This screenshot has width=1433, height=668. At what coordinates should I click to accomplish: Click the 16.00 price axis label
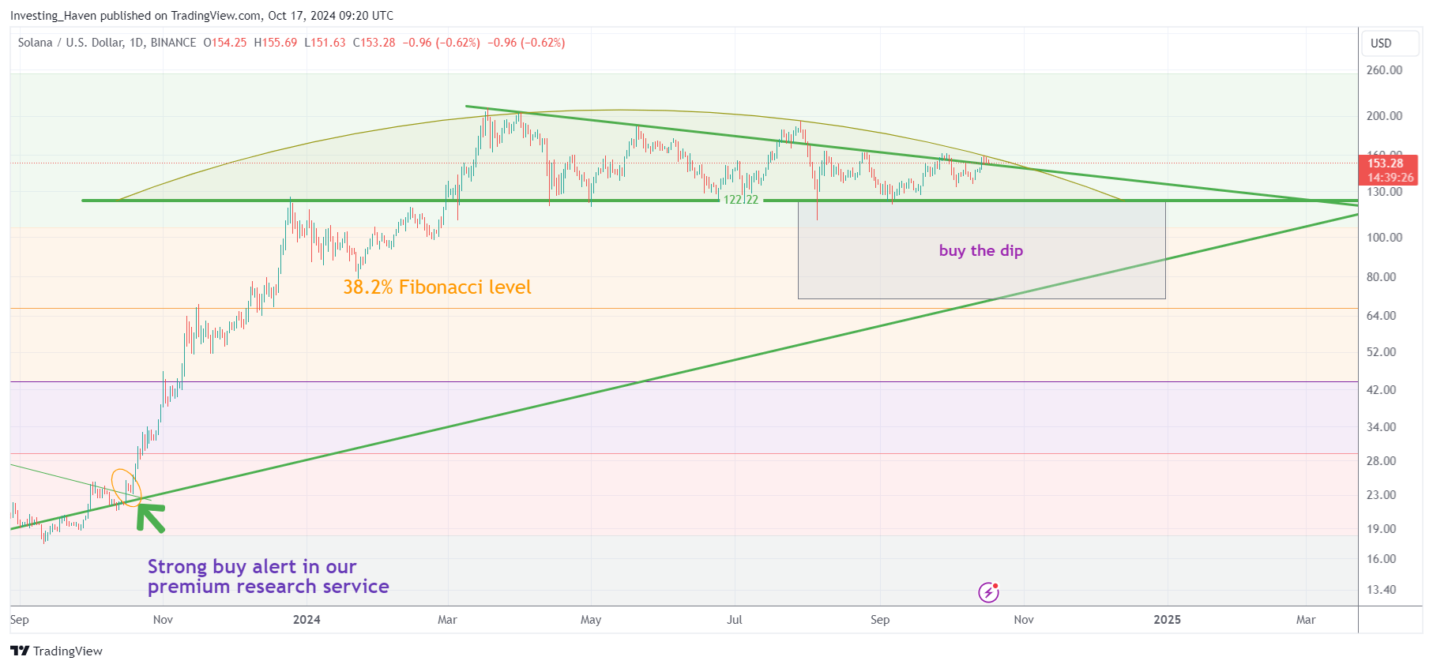pyautogui.click(x=1382, y=559)
